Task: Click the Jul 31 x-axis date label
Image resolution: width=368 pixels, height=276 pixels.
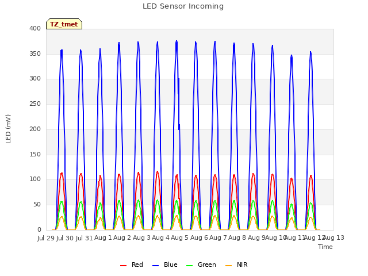Action: pyautogui.click(x=85, y=238)
